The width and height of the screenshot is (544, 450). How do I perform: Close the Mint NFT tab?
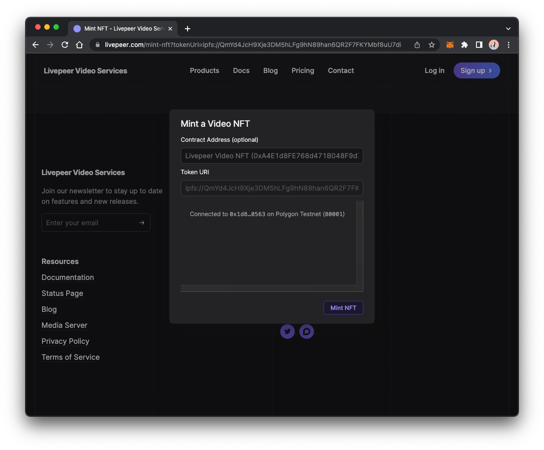170,29
